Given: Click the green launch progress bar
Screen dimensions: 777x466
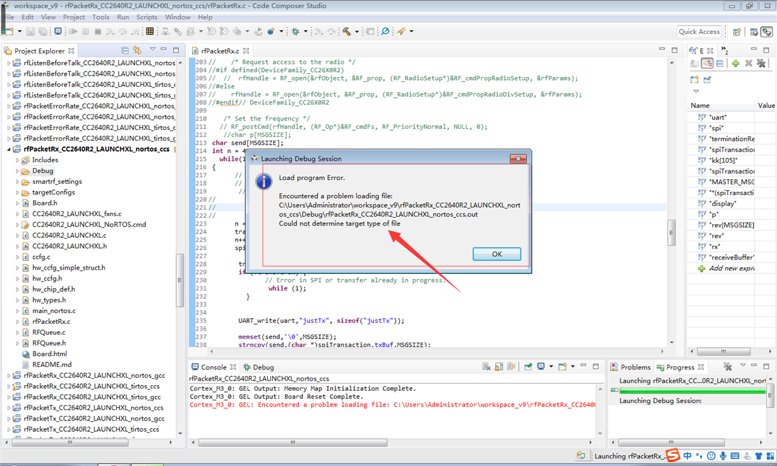Looking at the screenshot, I should coord(692,391).
